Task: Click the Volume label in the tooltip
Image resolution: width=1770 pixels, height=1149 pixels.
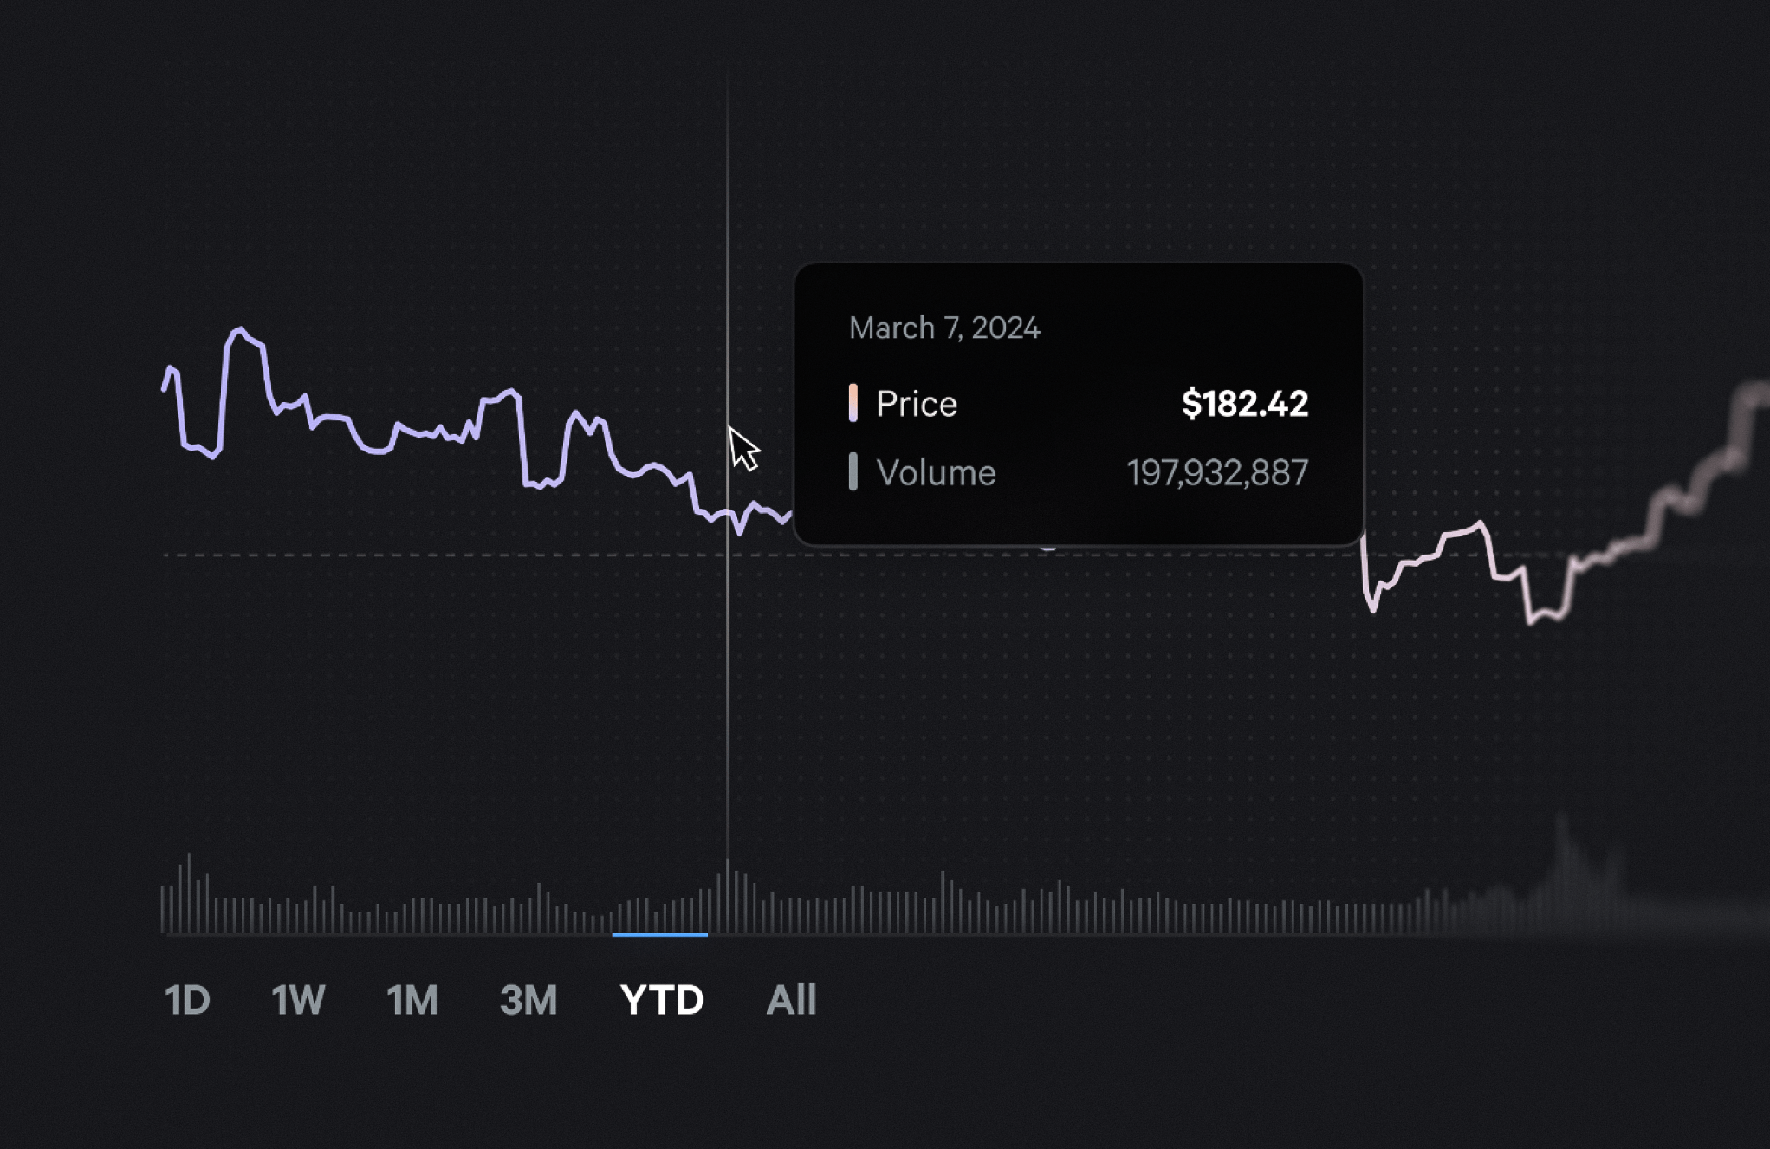Action: point(936,473)
